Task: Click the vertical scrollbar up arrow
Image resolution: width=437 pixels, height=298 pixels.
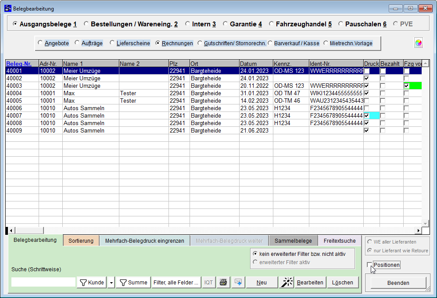Action: click(x=425, y=64)
